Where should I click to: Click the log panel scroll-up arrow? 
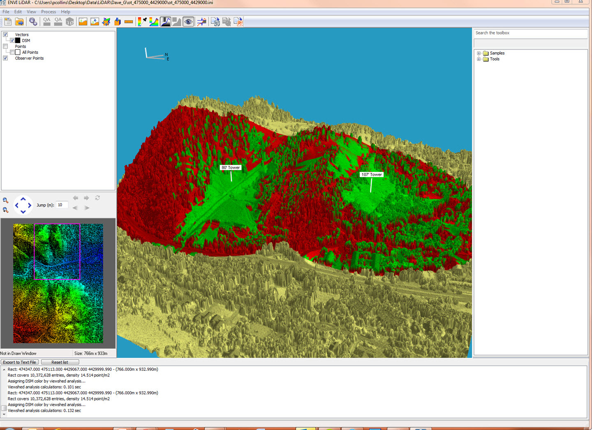coord(4,370)
